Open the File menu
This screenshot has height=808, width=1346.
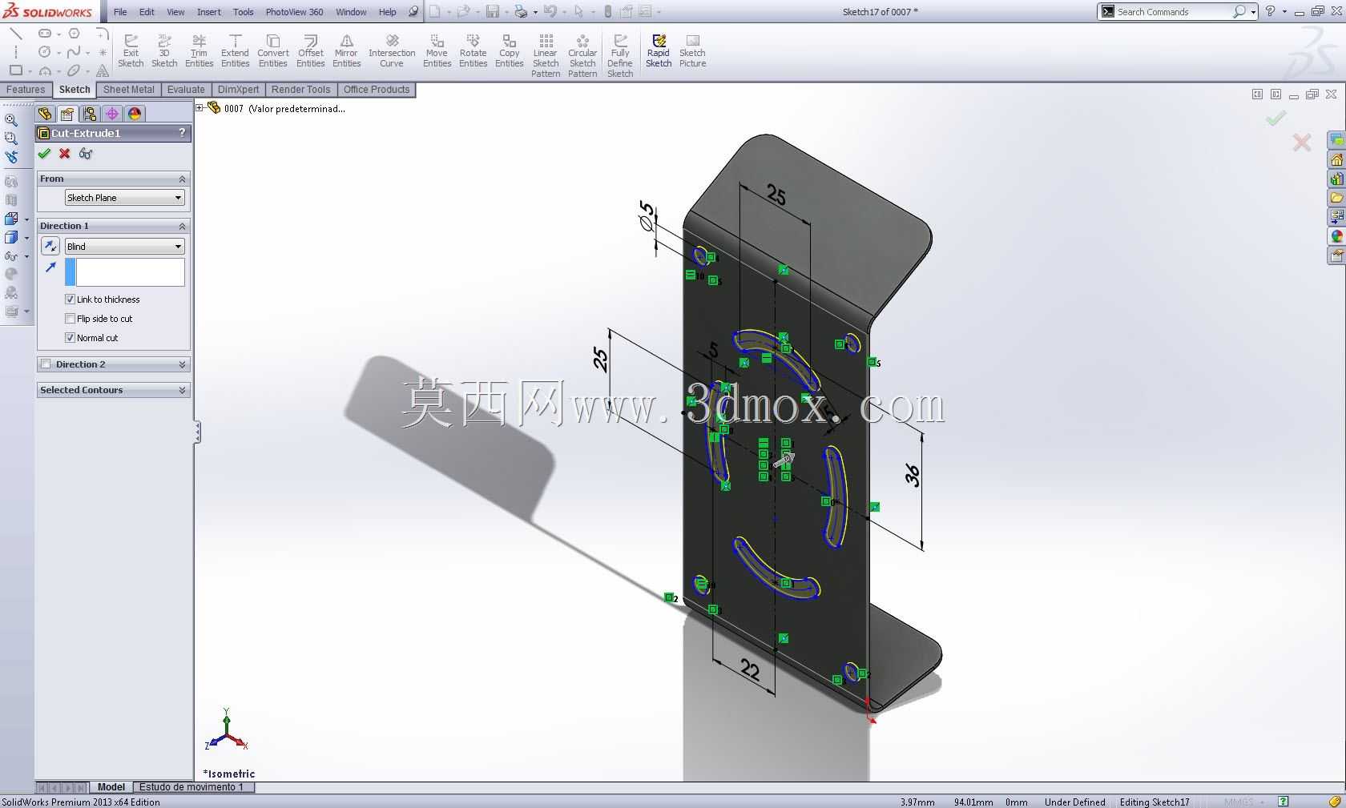point(120,12)
